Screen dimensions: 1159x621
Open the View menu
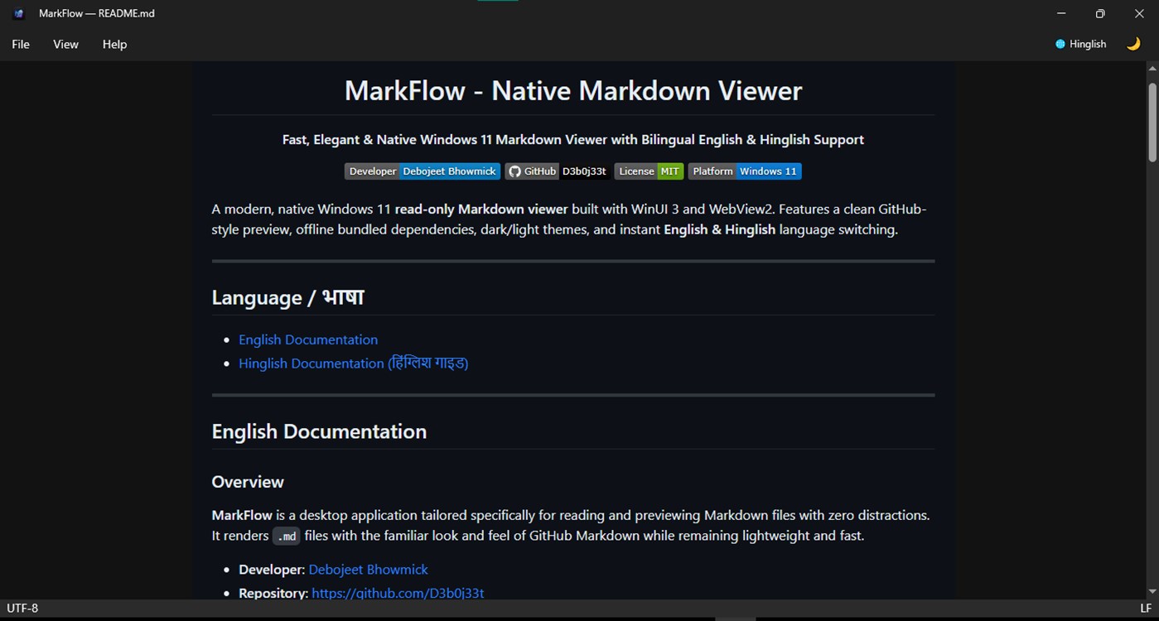click(65, 44)
